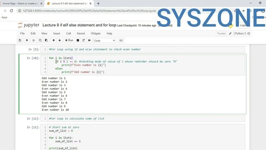This screenshot has height=150, width=266.
Task: Open the Edit menu
Action: pos(33,33)
